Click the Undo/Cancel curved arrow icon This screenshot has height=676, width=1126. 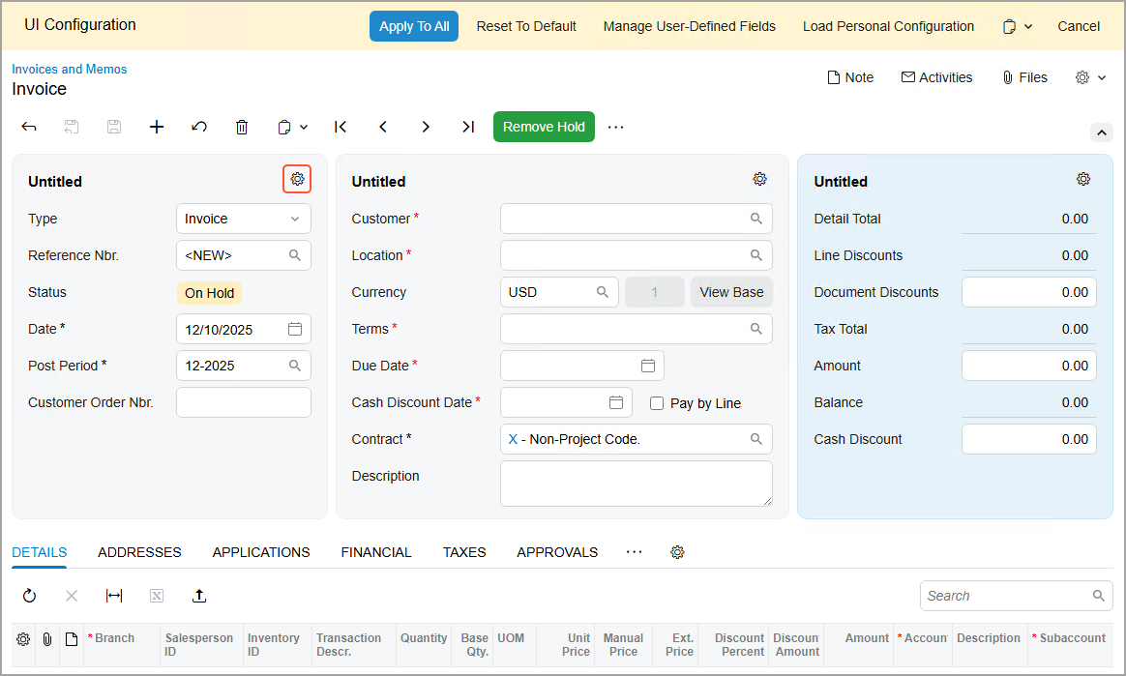[x=199, y=127]
